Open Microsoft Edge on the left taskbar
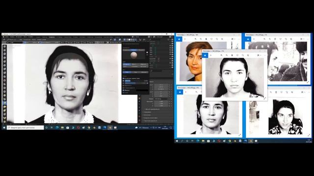The width and height of the screenshot is (314, 176). [57, 128]
